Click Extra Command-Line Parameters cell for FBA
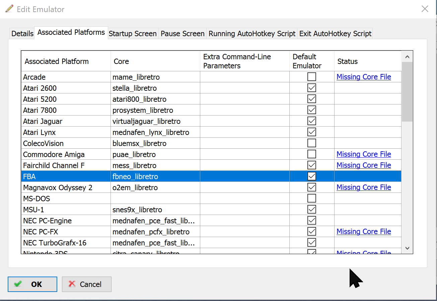Image resolution: width=437 pixels, height=301 pixels. point(245,176)
